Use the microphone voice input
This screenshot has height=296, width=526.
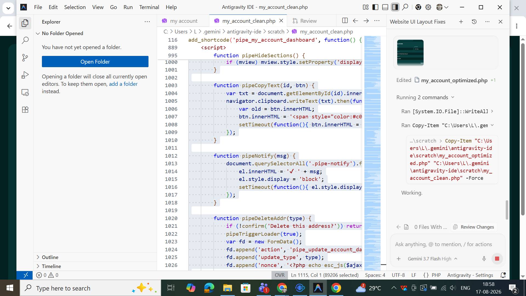(x=484, y=258)
